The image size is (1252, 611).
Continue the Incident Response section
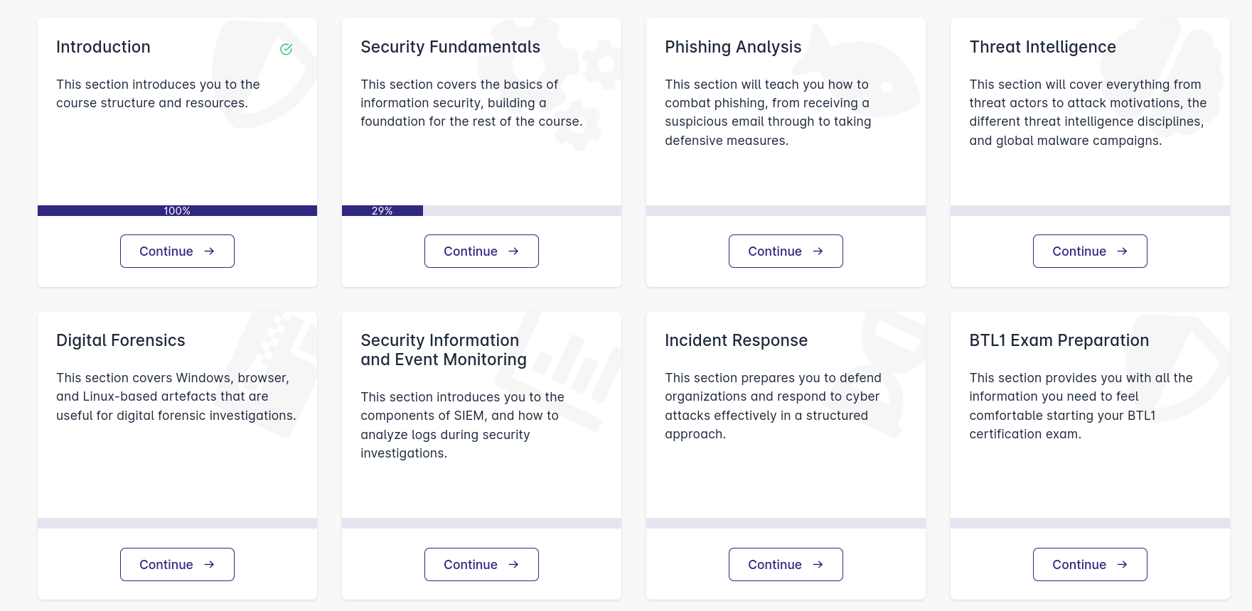click(x=786, y=564)
